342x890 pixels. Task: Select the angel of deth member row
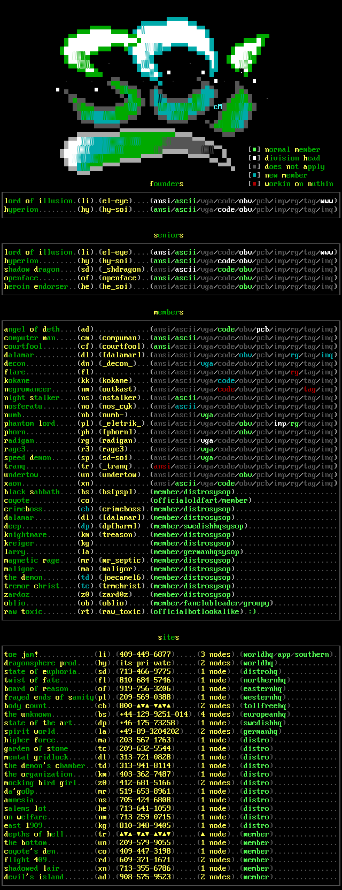click(32, 329)
